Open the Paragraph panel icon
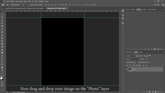Image resolution: width=165 pixels, height=93 pixels. [x=123, y=18]
